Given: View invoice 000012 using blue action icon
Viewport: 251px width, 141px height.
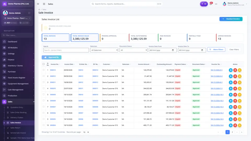Looking at the screenshot, I should coord(231,76).
